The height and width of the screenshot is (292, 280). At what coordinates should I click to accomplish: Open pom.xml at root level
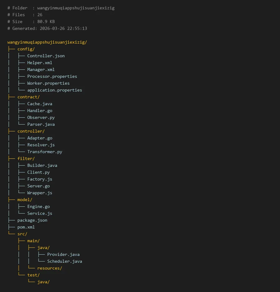pyautogui.click(x=26, y=227)
